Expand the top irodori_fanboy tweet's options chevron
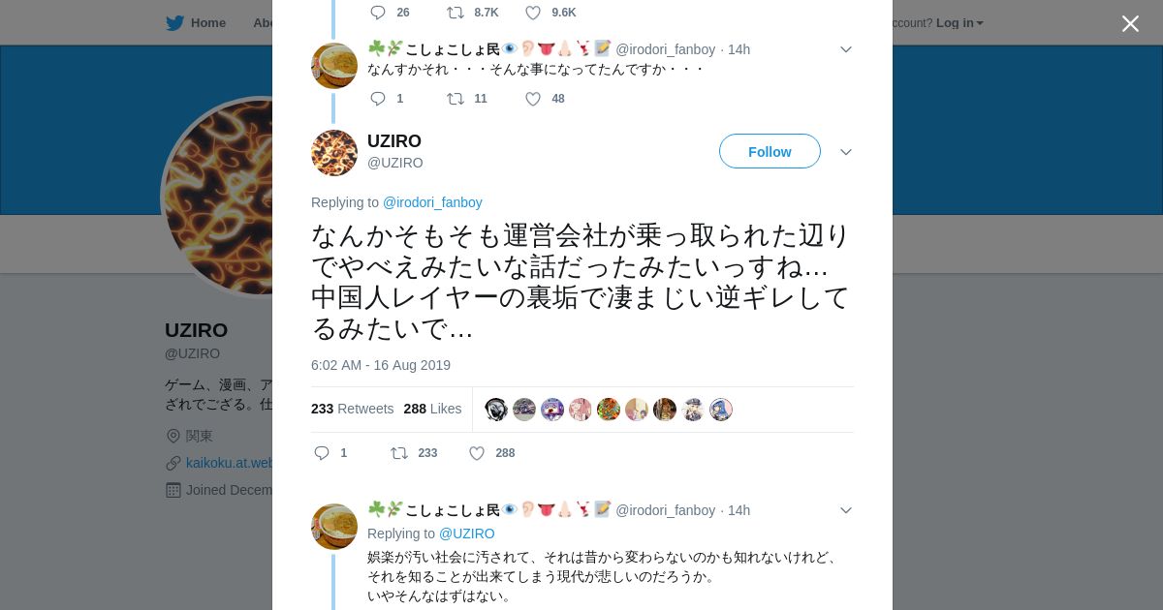The width and height of the screenshot is (1163, 610). [846, 49]
